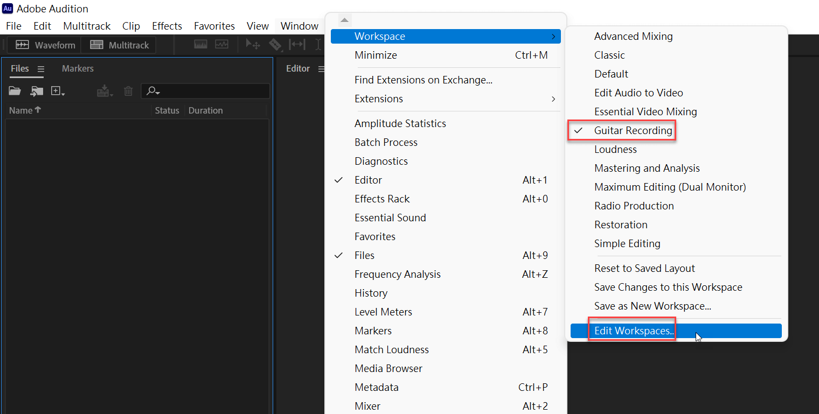Click the scroll-up arrow atop the Window menu
The height and width of the screenshot is (414, 819).
(x=345, y=20)
